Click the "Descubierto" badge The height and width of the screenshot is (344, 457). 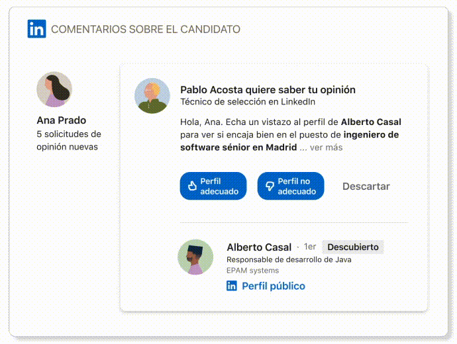353,247
